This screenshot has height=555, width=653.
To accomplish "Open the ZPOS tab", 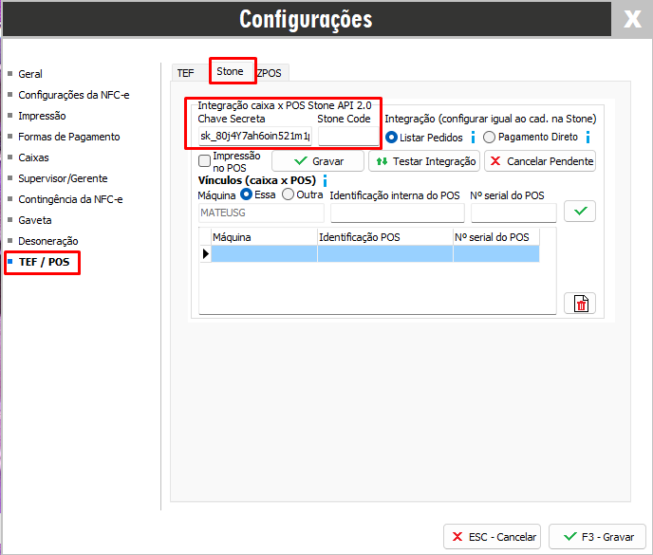I will [x=270, y=72].
